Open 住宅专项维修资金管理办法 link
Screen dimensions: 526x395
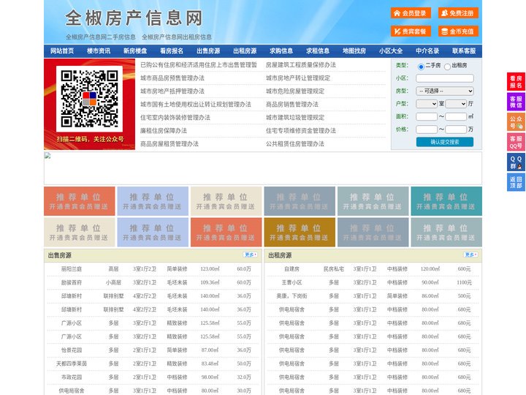(301, 131)
